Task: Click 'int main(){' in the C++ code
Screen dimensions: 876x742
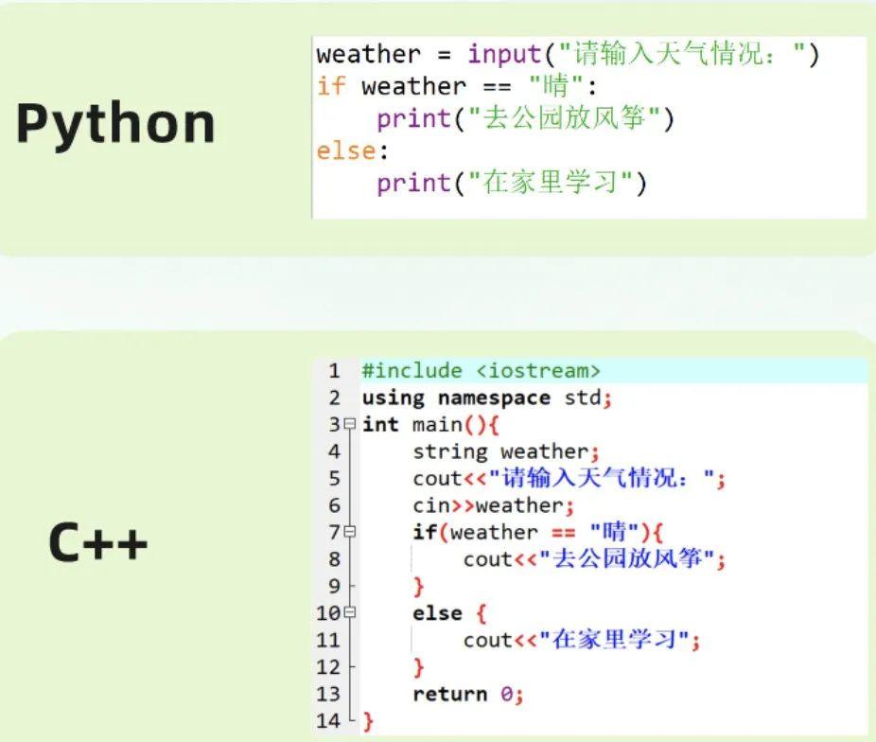Action: (430, 425)
